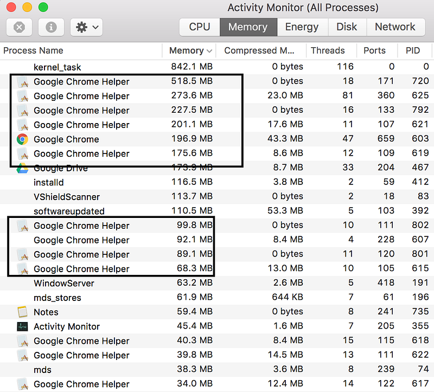Click the PID value 720

(x=420, y=81)
